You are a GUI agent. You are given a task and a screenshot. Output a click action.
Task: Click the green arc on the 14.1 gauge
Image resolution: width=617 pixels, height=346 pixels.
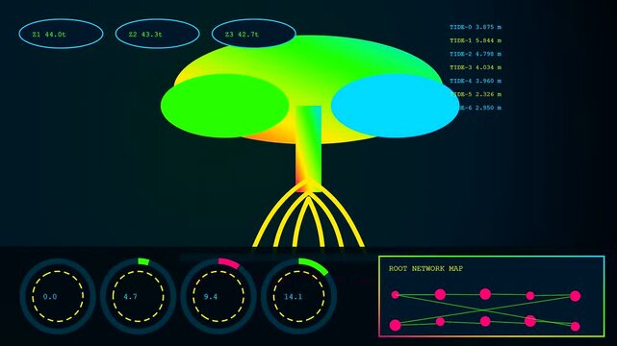pyautogui.click(x=315, y=265)
